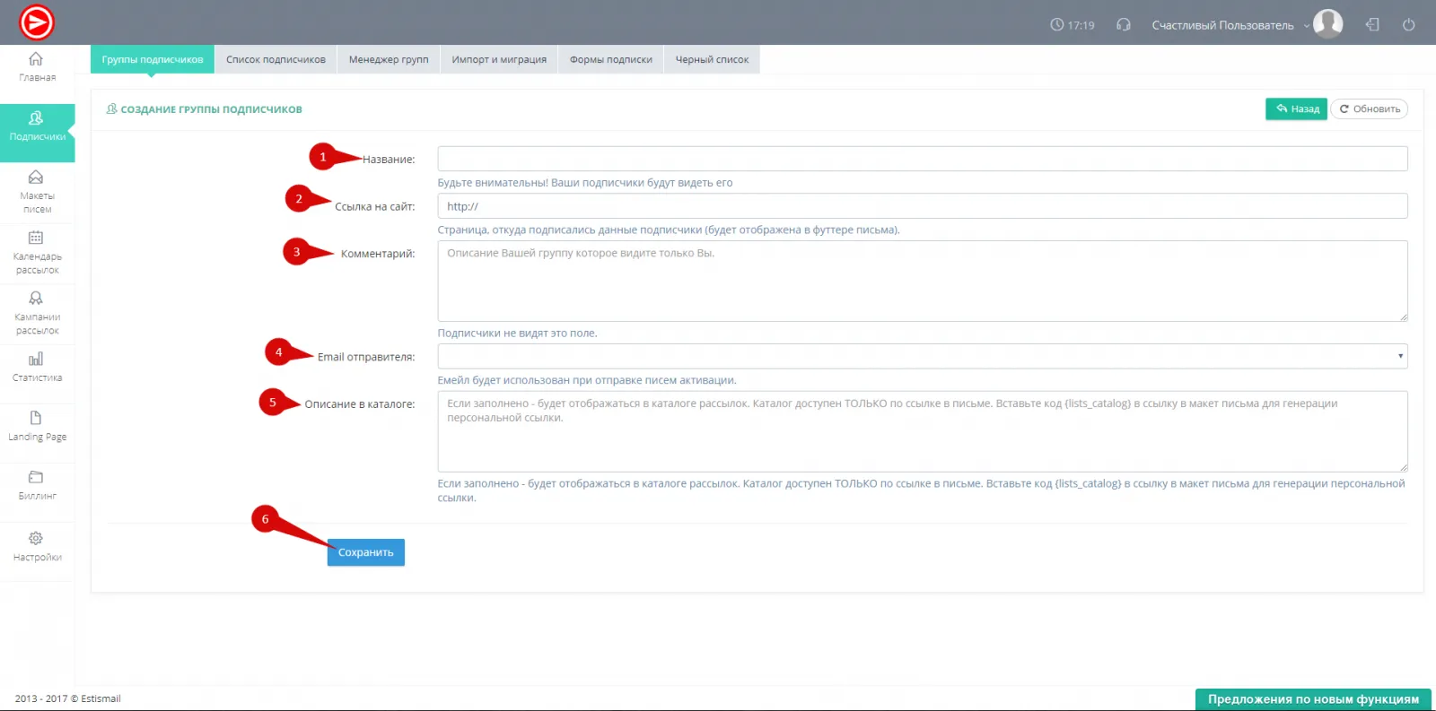Open the Статистика chart icon

[x=36, y=360]
